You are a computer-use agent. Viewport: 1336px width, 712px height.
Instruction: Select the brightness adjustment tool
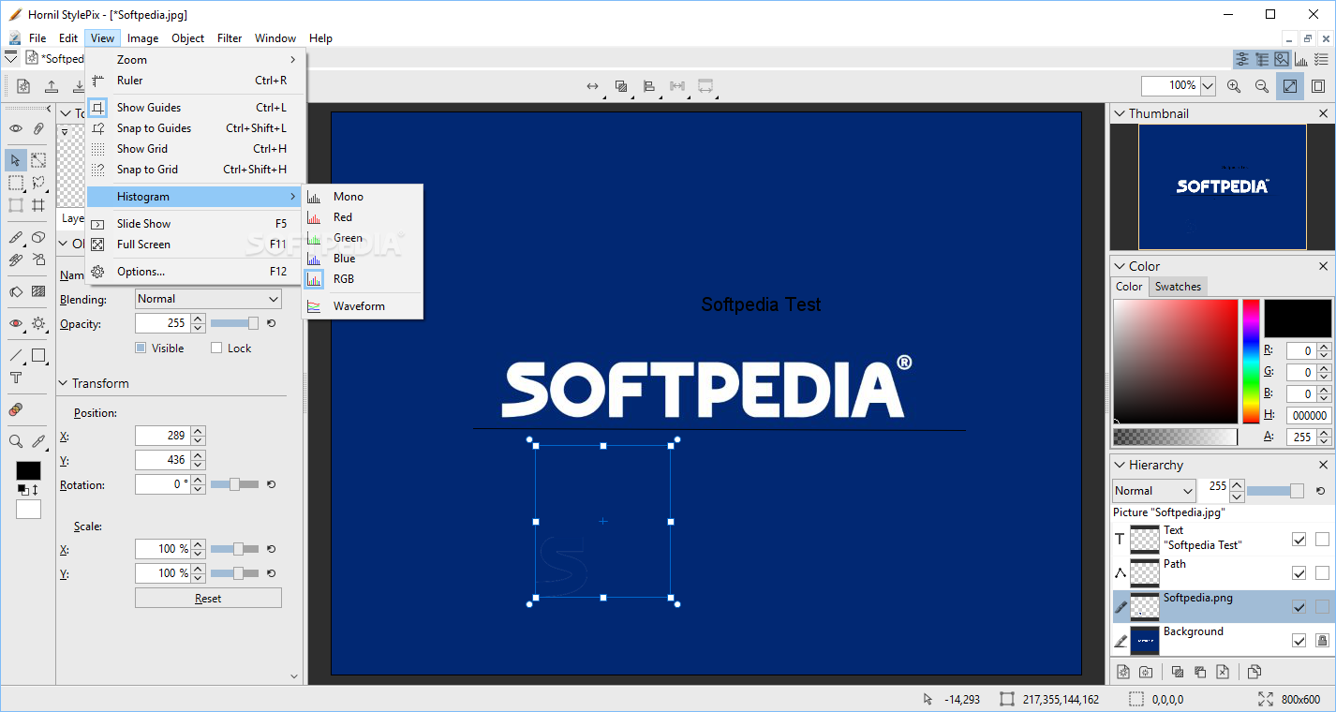tap(38, 323)
